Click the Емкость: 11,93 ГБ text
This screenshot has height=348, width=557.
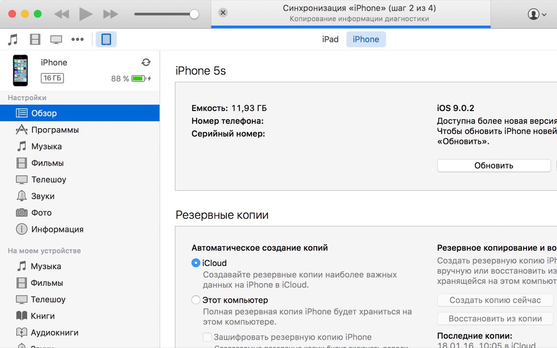229,108
